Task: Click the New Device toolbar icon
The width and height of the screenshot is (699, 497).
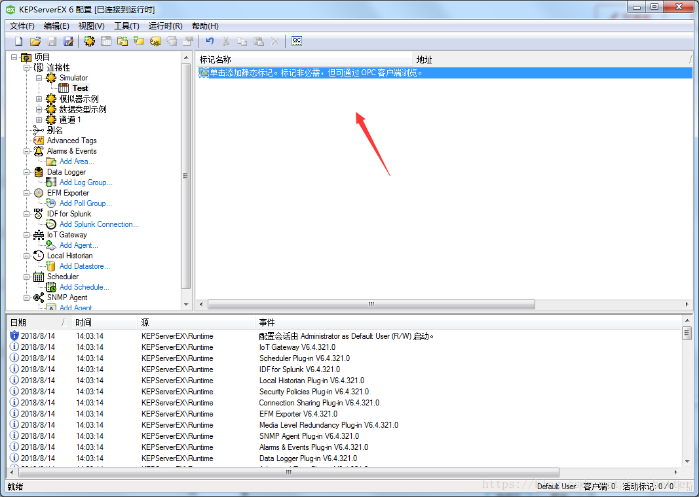Action: pos(106,41)
